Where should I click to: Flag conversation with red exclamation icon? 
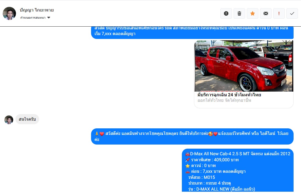[x=279, y=13]
